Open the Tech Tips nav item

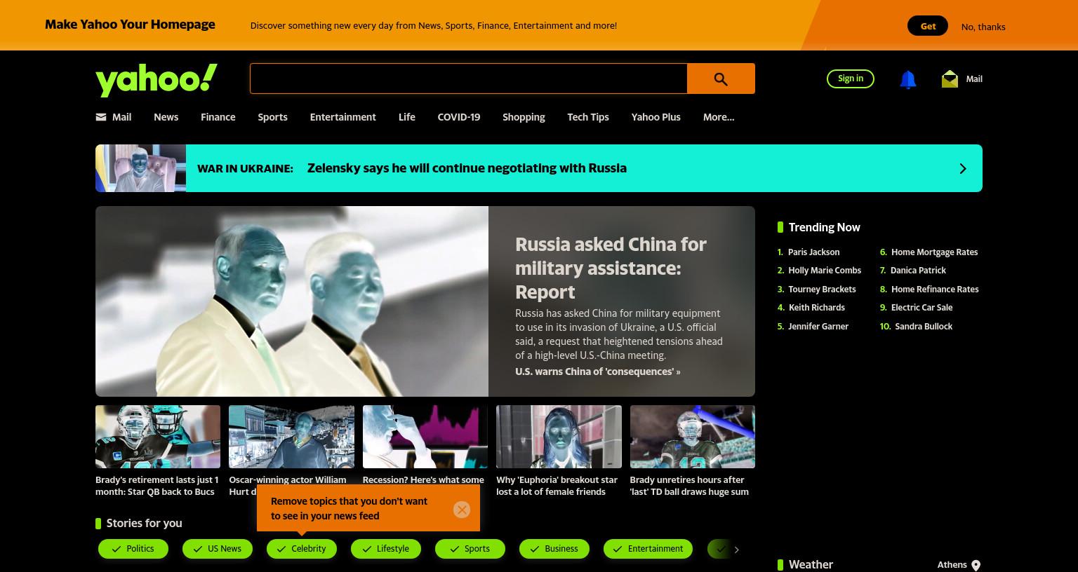(x=588, y=117)
